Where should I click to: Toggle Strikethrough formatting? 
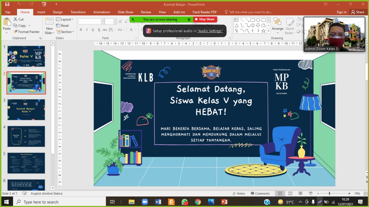pos(105,30)
